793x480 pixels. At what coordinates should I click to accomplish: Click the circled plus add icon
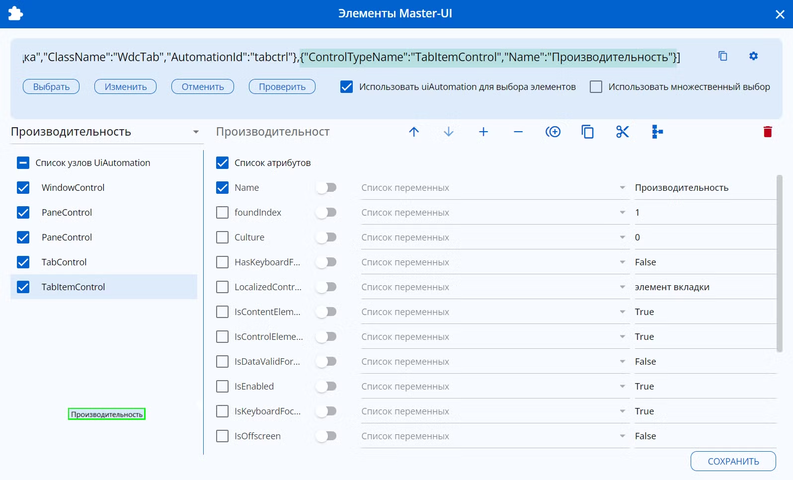click(x=553, y=132)
